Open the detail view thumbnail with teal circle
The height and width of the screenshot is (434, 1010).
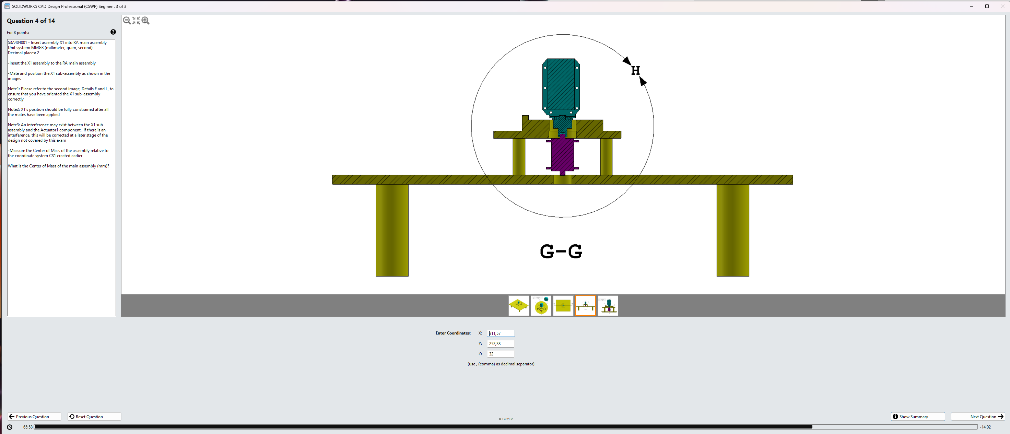tap(541, 305)
